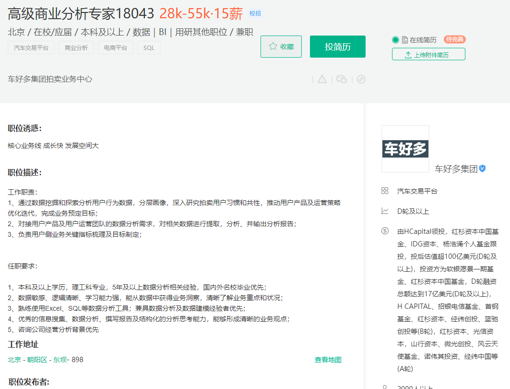Click the 职位描述 heading
This screenshot has width=510, height=389.
(25, 172)
